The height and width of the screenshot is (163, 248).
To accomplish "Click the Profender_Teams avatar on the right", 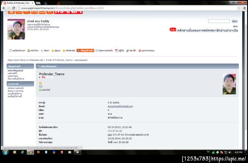I will 229,84.
